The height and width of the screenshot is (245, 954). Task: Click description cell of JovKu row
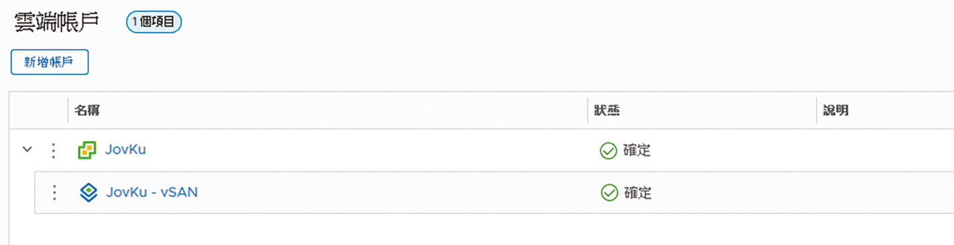tap(885, 150)
